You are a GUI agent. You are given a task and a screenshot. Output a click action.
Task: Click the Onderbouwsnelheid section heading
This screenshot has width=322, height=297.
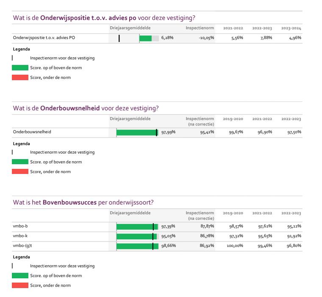[x=86, y=108]
